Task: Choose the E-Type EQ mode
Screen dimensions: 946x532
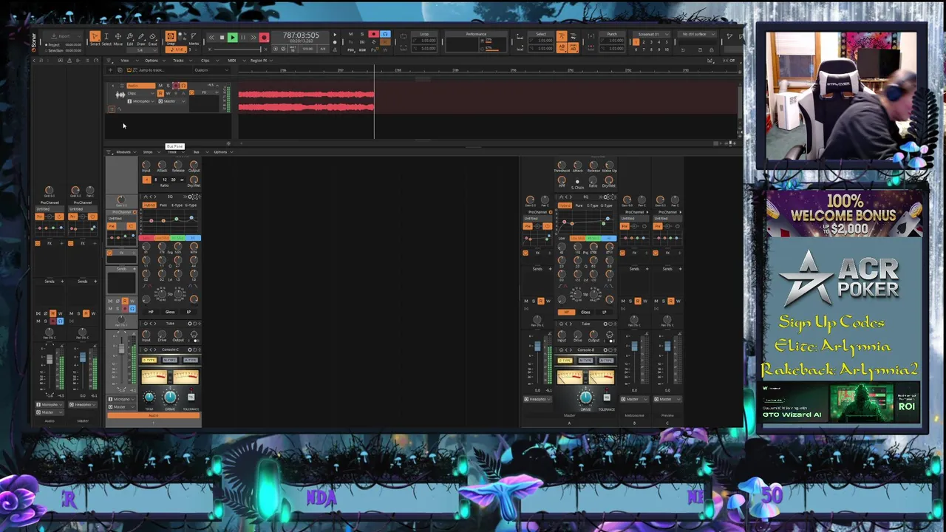Action: point(177,205)
